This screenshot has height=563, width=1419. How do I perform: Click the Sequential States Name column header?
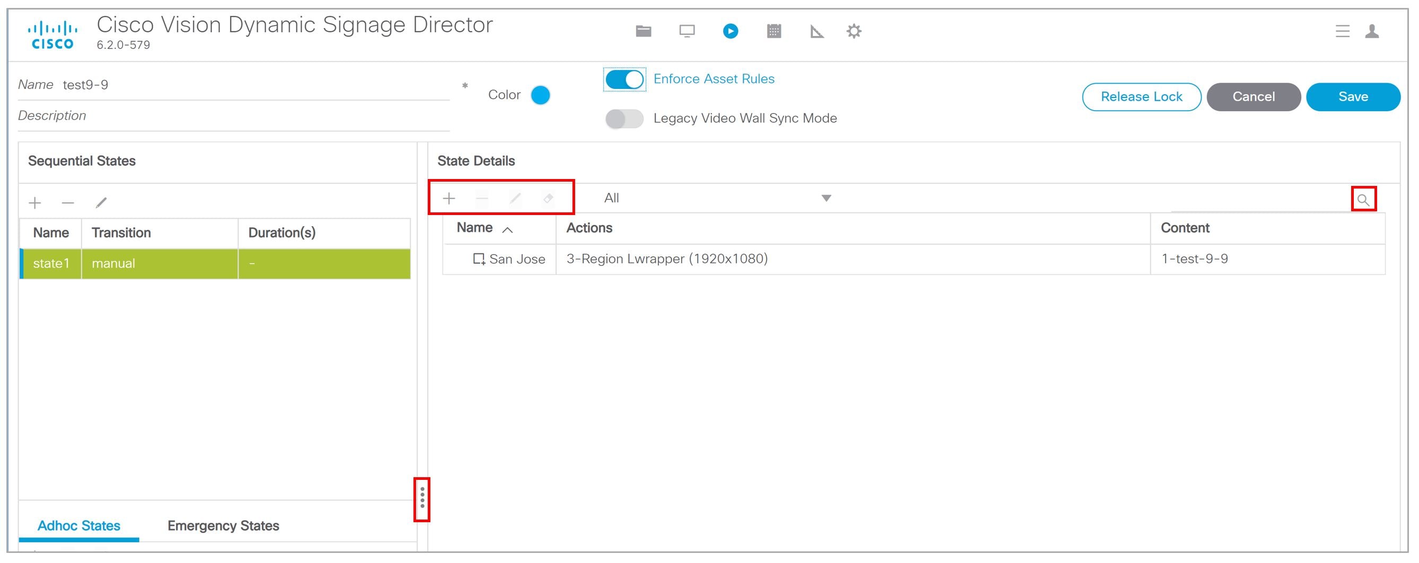point(51,233)
